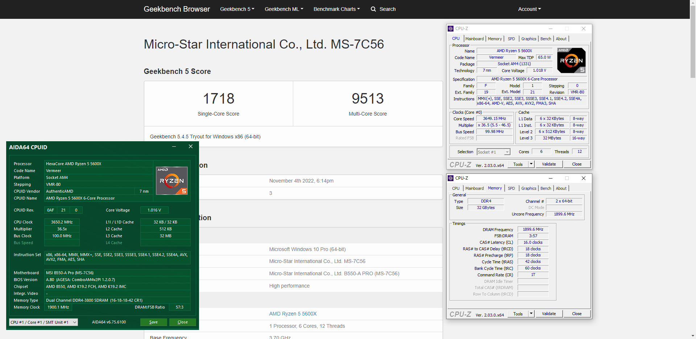Expand the Benchmark Charts menu
The height and width of the screenshot is (339, 696).
click(x=336, y=9)
